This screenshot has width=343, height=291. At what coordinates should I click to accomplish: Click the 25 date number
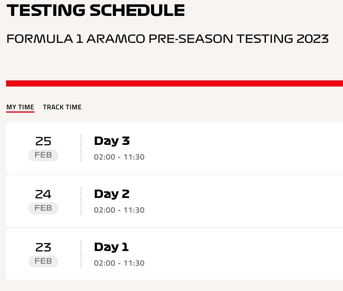click(x=43, y=141)
